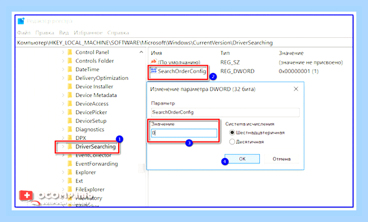Open the Правка menu
The width and height of the screenshot is (368, 222).
[45, 33]
